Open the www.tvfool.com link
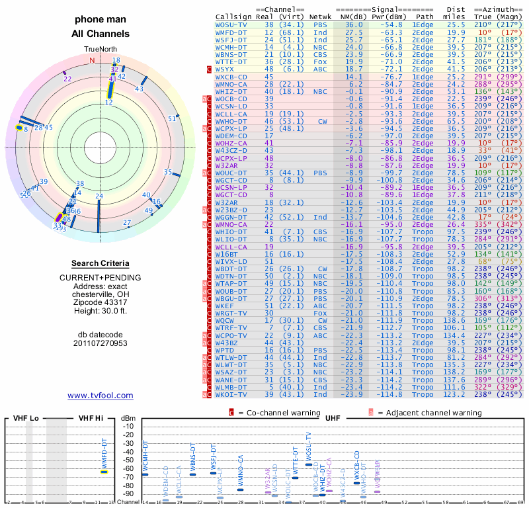This screenshot has height=508, width=529. (x=100, y=396)
